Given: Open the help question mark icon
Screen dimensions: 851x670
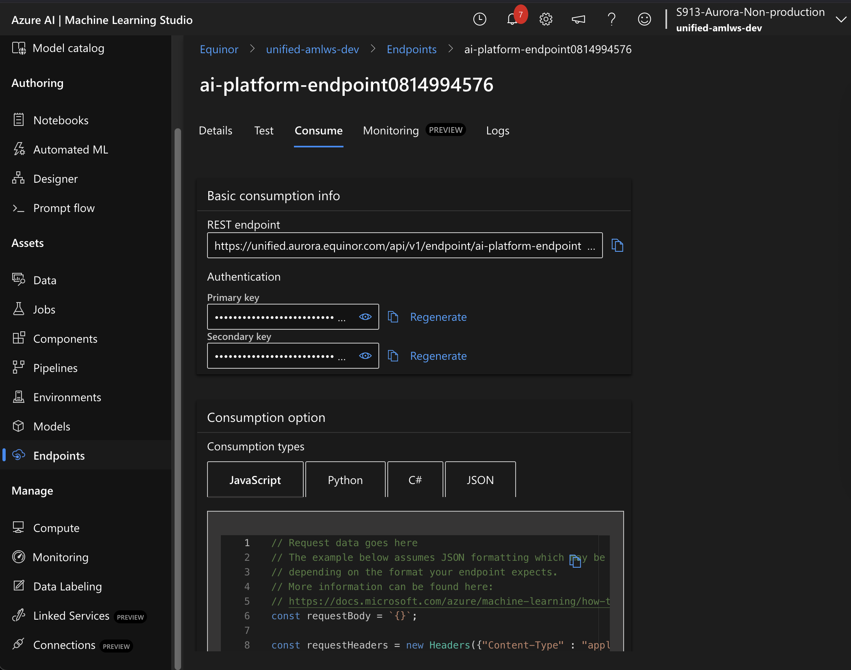Looking at the screenshot, I should pyautogui.click(x=611, y=19).
